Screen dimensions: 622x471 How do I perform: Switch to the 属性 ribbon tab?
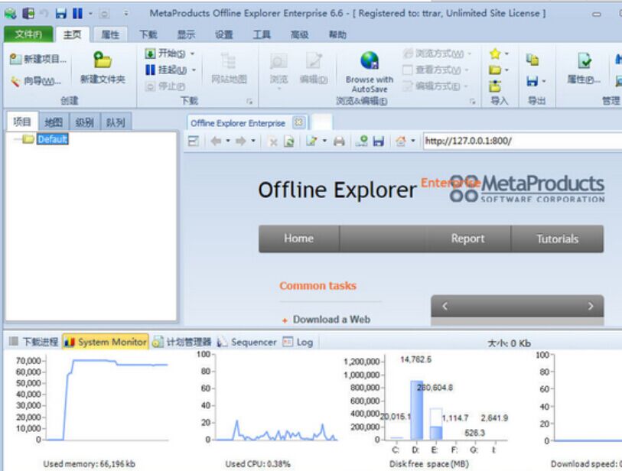tap(110, 35)
